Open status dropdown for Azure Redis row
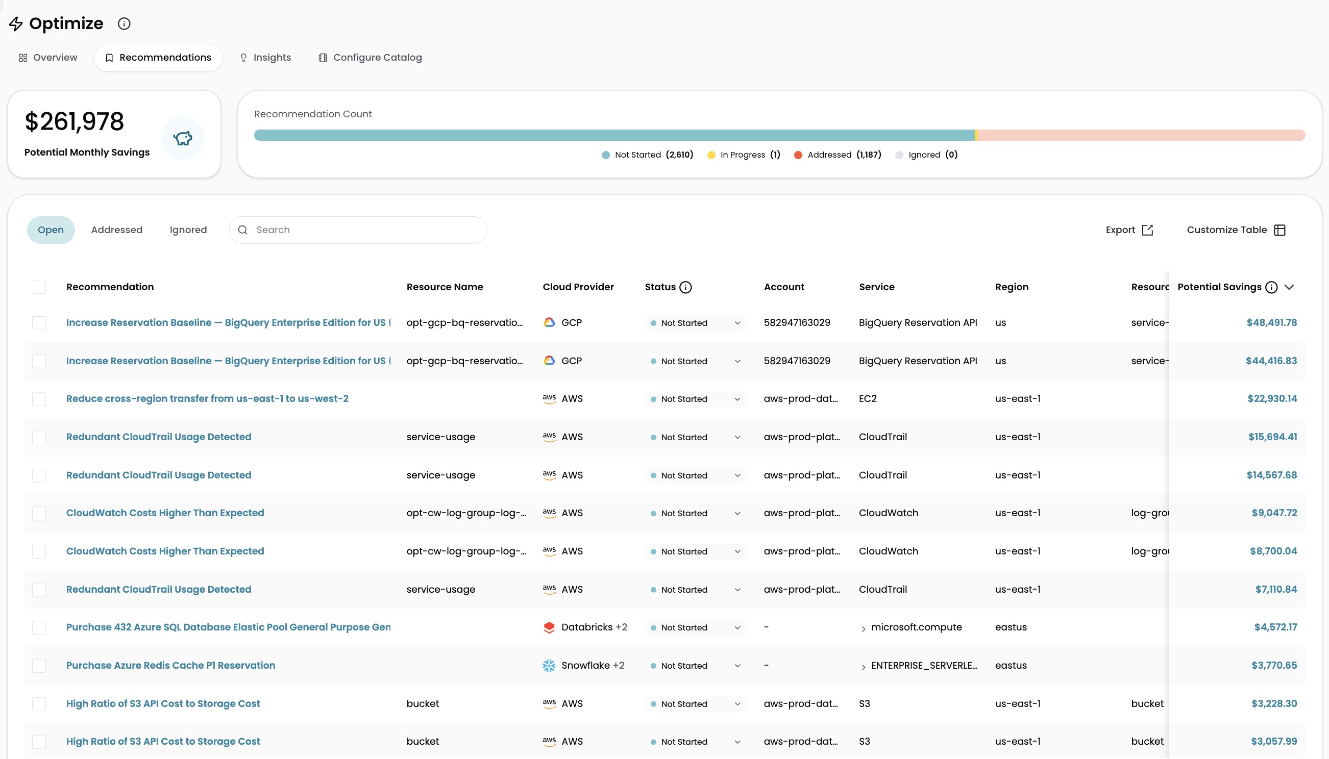1329x759 pixels. (x=696, y=666)
